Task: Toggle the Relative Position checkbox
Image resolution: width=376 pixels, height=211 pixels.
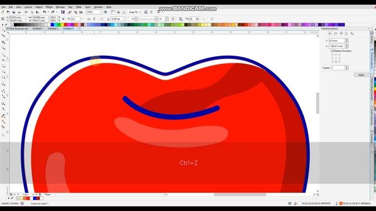Action: (x=333, y=51)
